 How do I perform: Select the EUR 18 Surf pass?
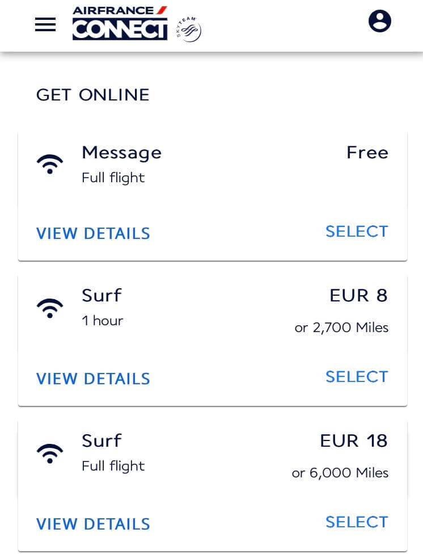pos(357,522)
